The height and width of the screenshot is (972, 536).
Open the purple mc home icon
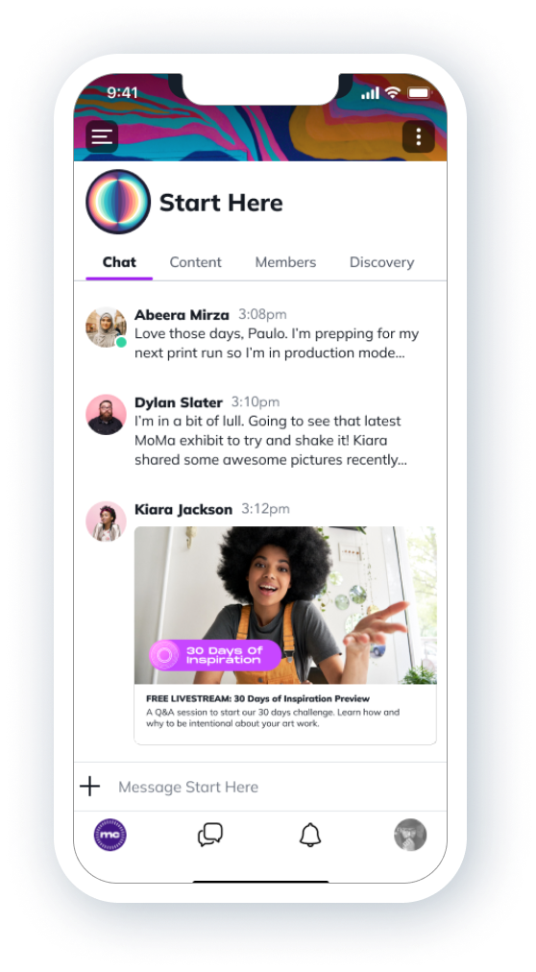[110, 835]
